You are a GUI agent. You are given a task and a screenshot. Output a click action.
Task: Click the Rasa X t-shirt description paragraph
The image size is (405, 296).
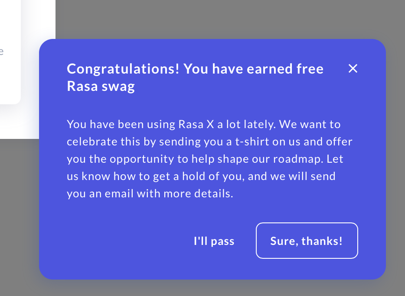coord(205,159)
